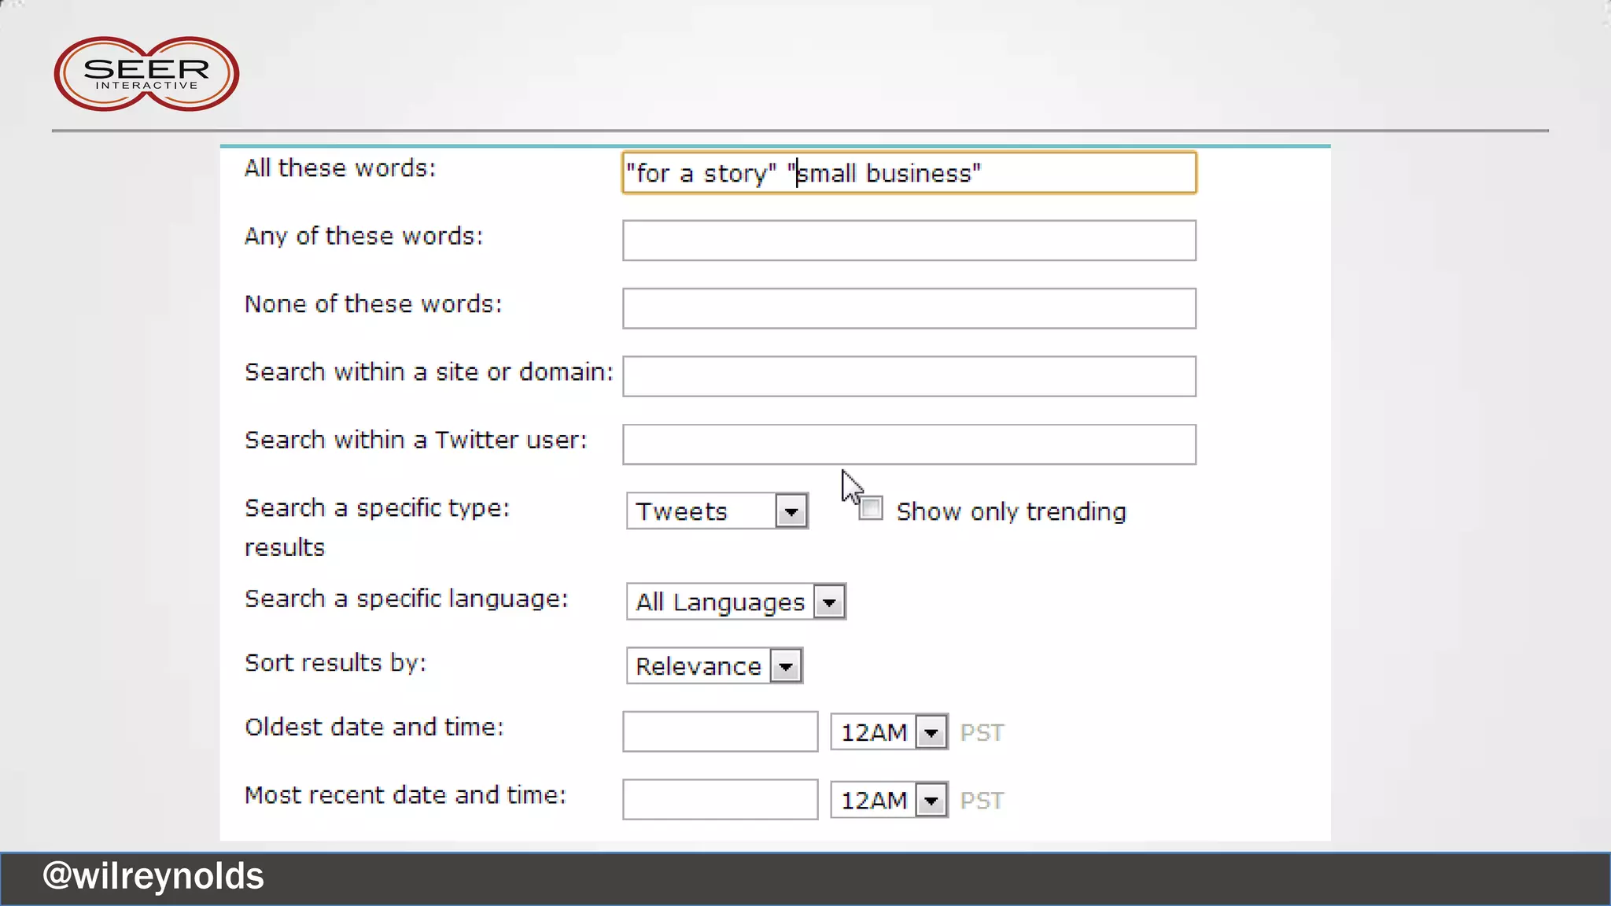
Task: Open the Tweets type dropdown arrow
Action: point(791,511)
